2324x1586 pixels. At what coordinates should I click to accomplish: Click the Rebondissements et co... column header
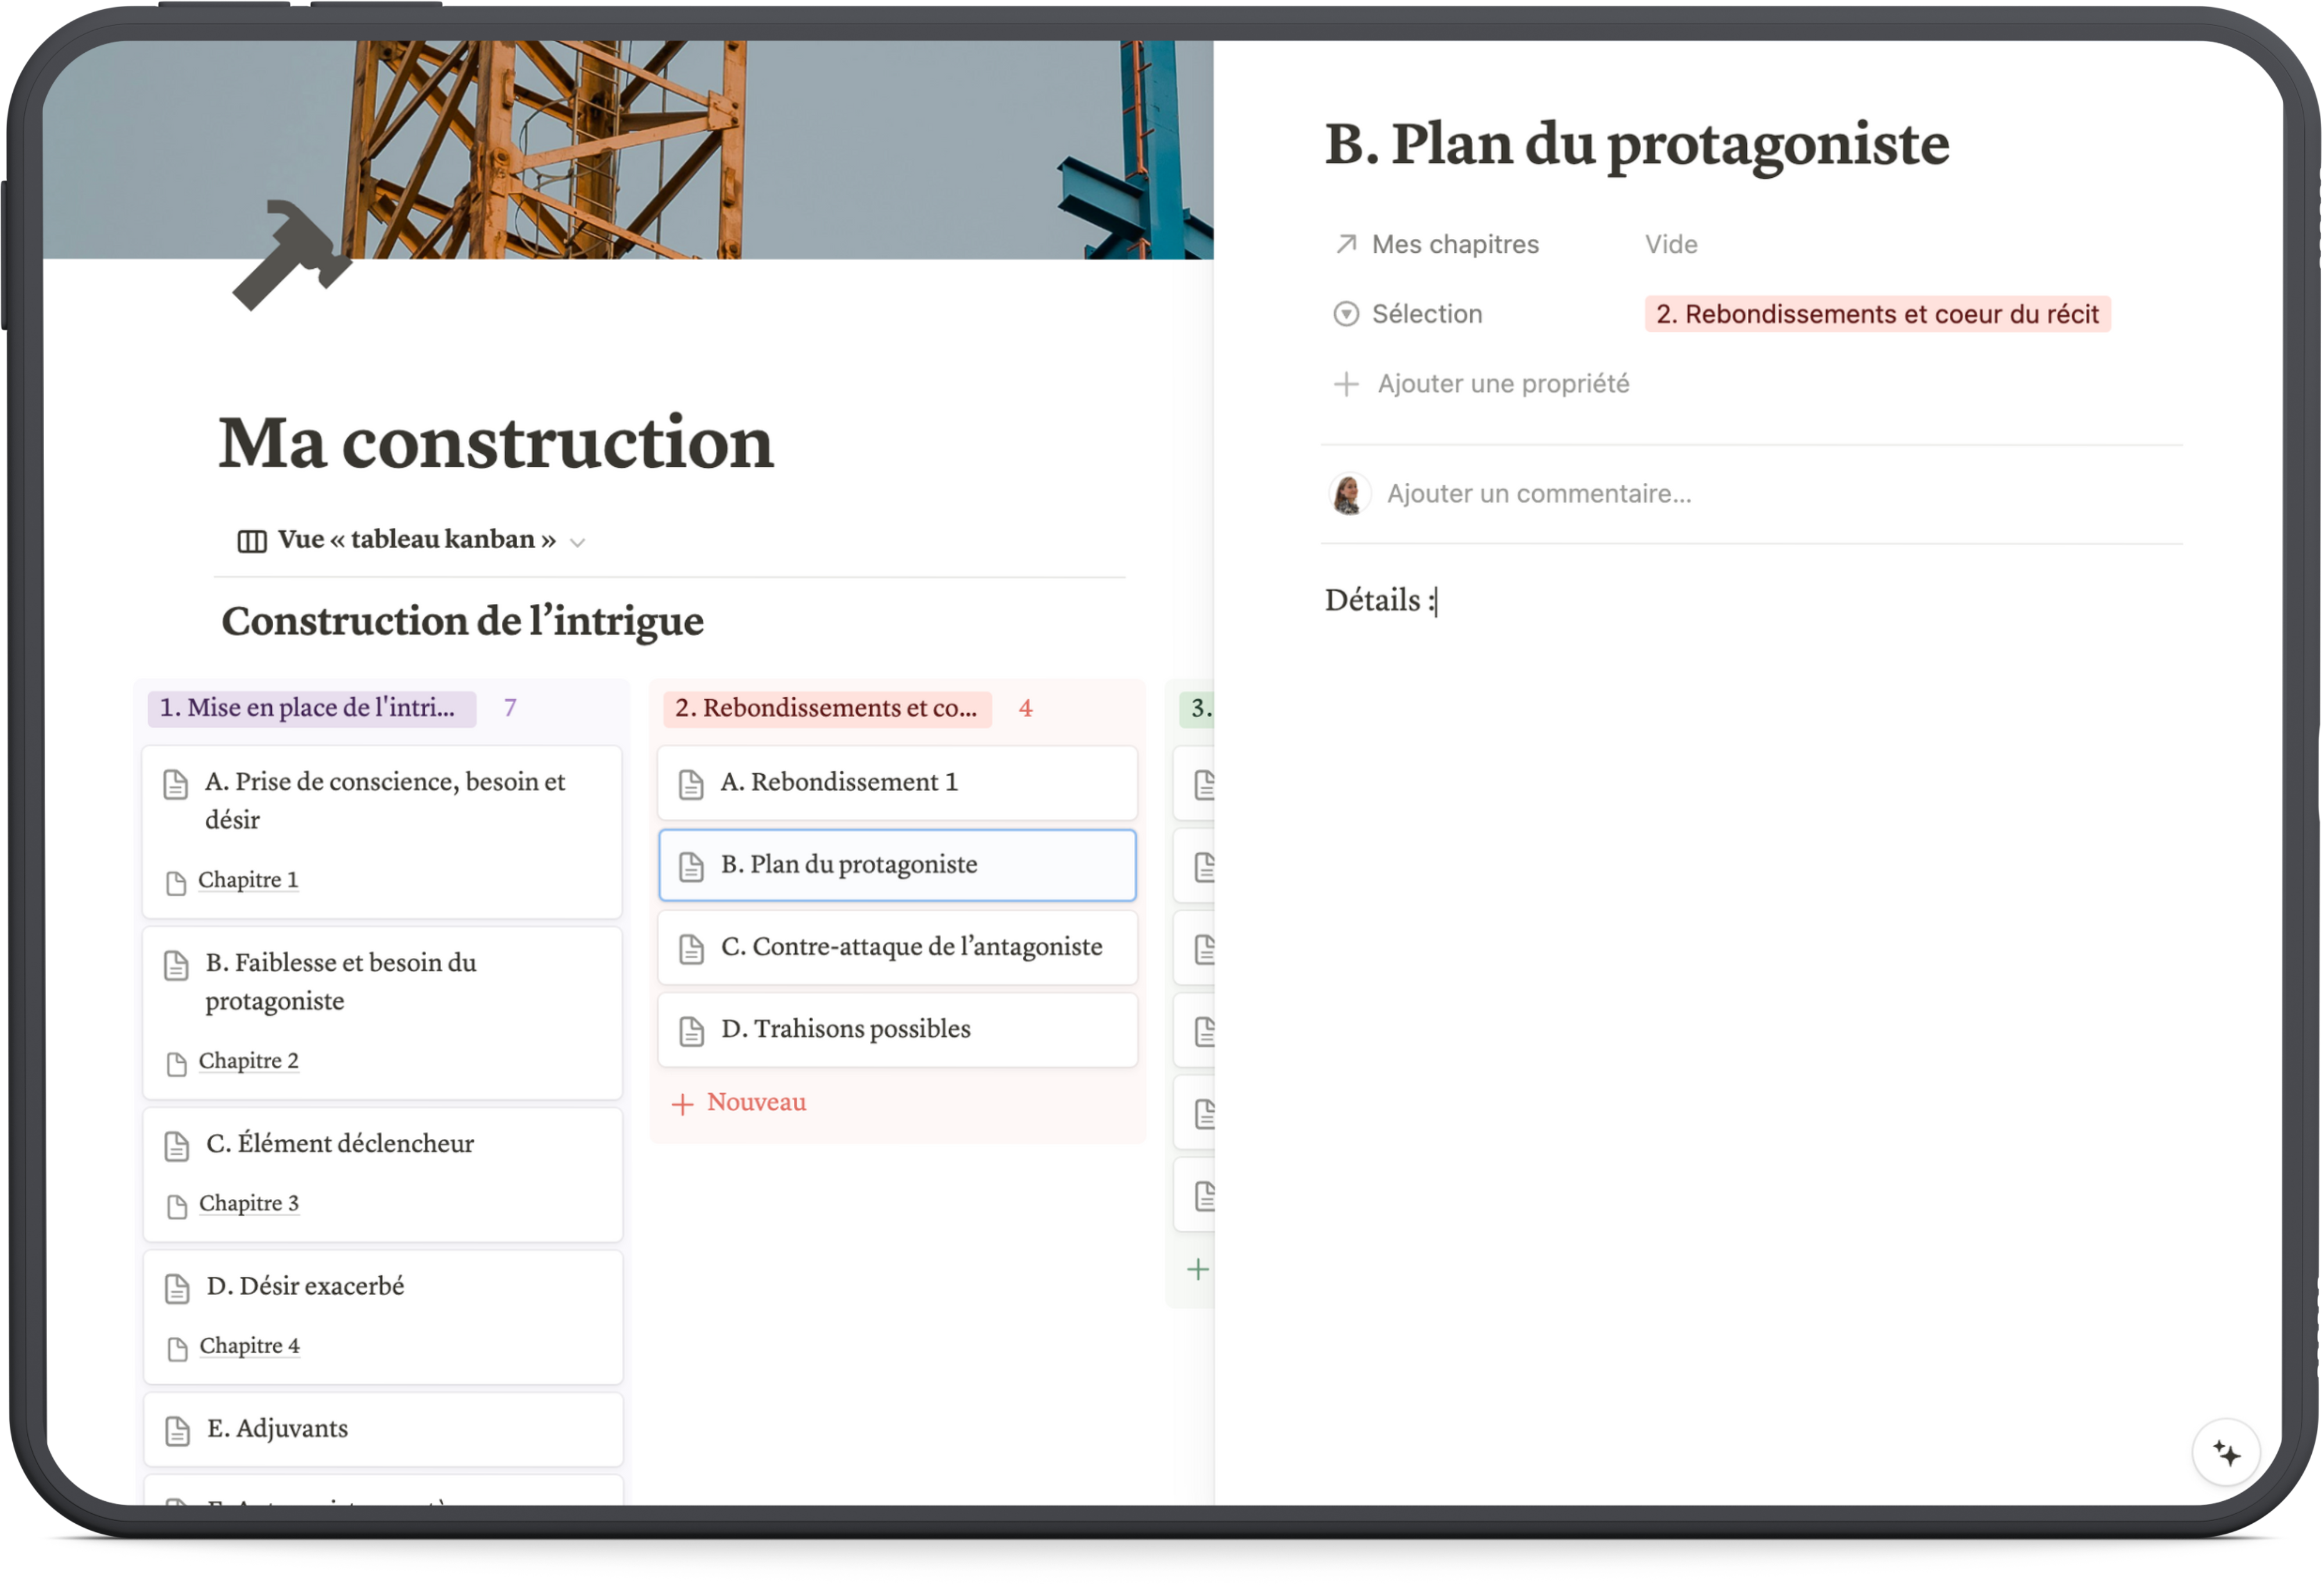coord(826,708)
